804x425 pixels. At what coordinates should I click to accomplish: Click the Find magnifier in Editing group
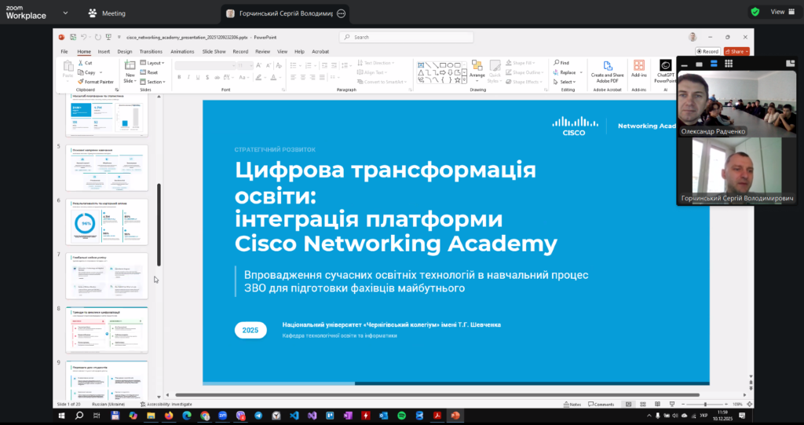tap(557, 63)
